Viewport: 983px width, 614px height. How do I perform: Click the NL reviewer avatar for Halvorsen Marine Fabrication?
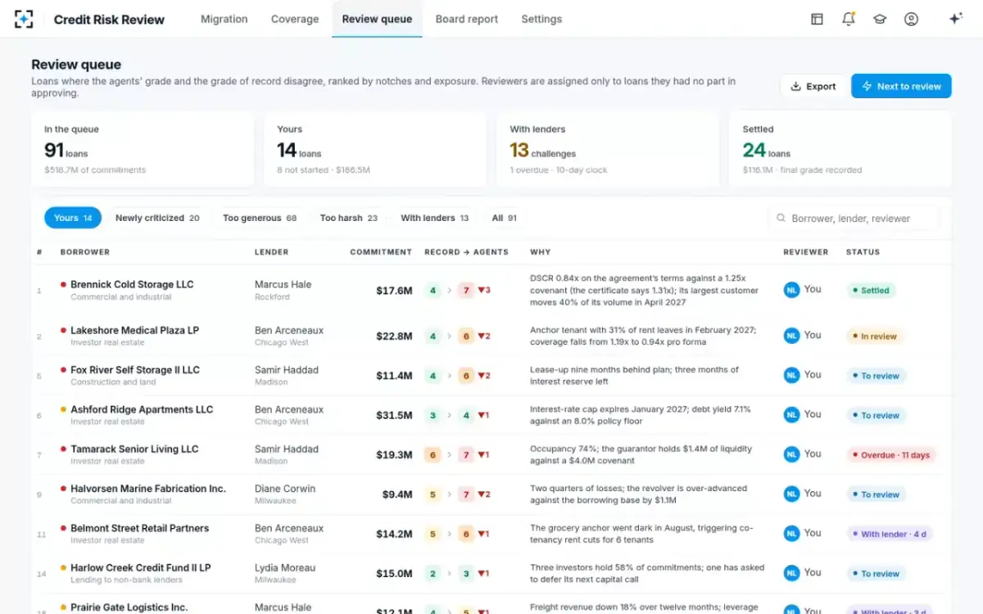click(791, 494)
